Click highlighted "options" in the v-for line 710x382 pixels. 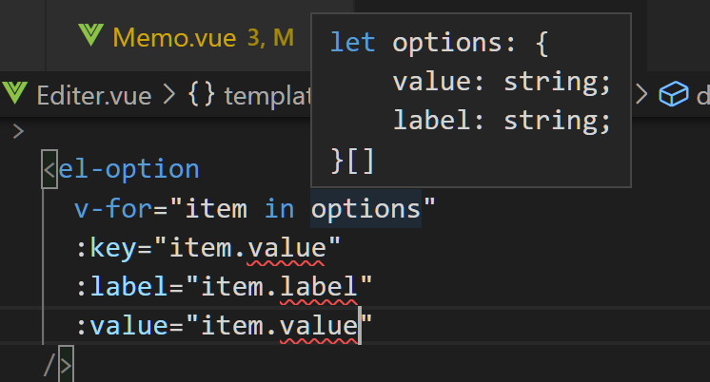(365, 208)
